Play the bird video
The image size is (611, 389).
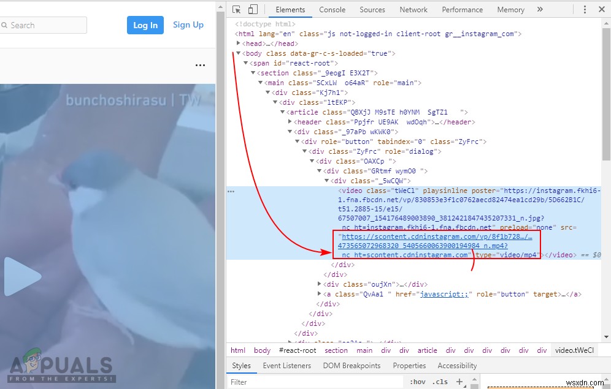[23, 276]
